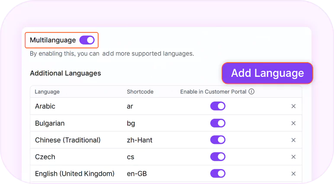334x184 pixels.
Task: Toggle English (United Kingdom) portal switch
Action: [x=218, y=173]
